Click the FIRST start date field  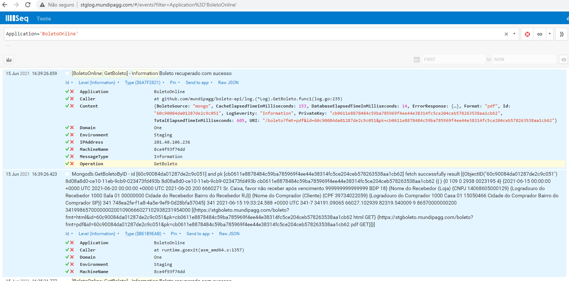(x=454, y=60)
